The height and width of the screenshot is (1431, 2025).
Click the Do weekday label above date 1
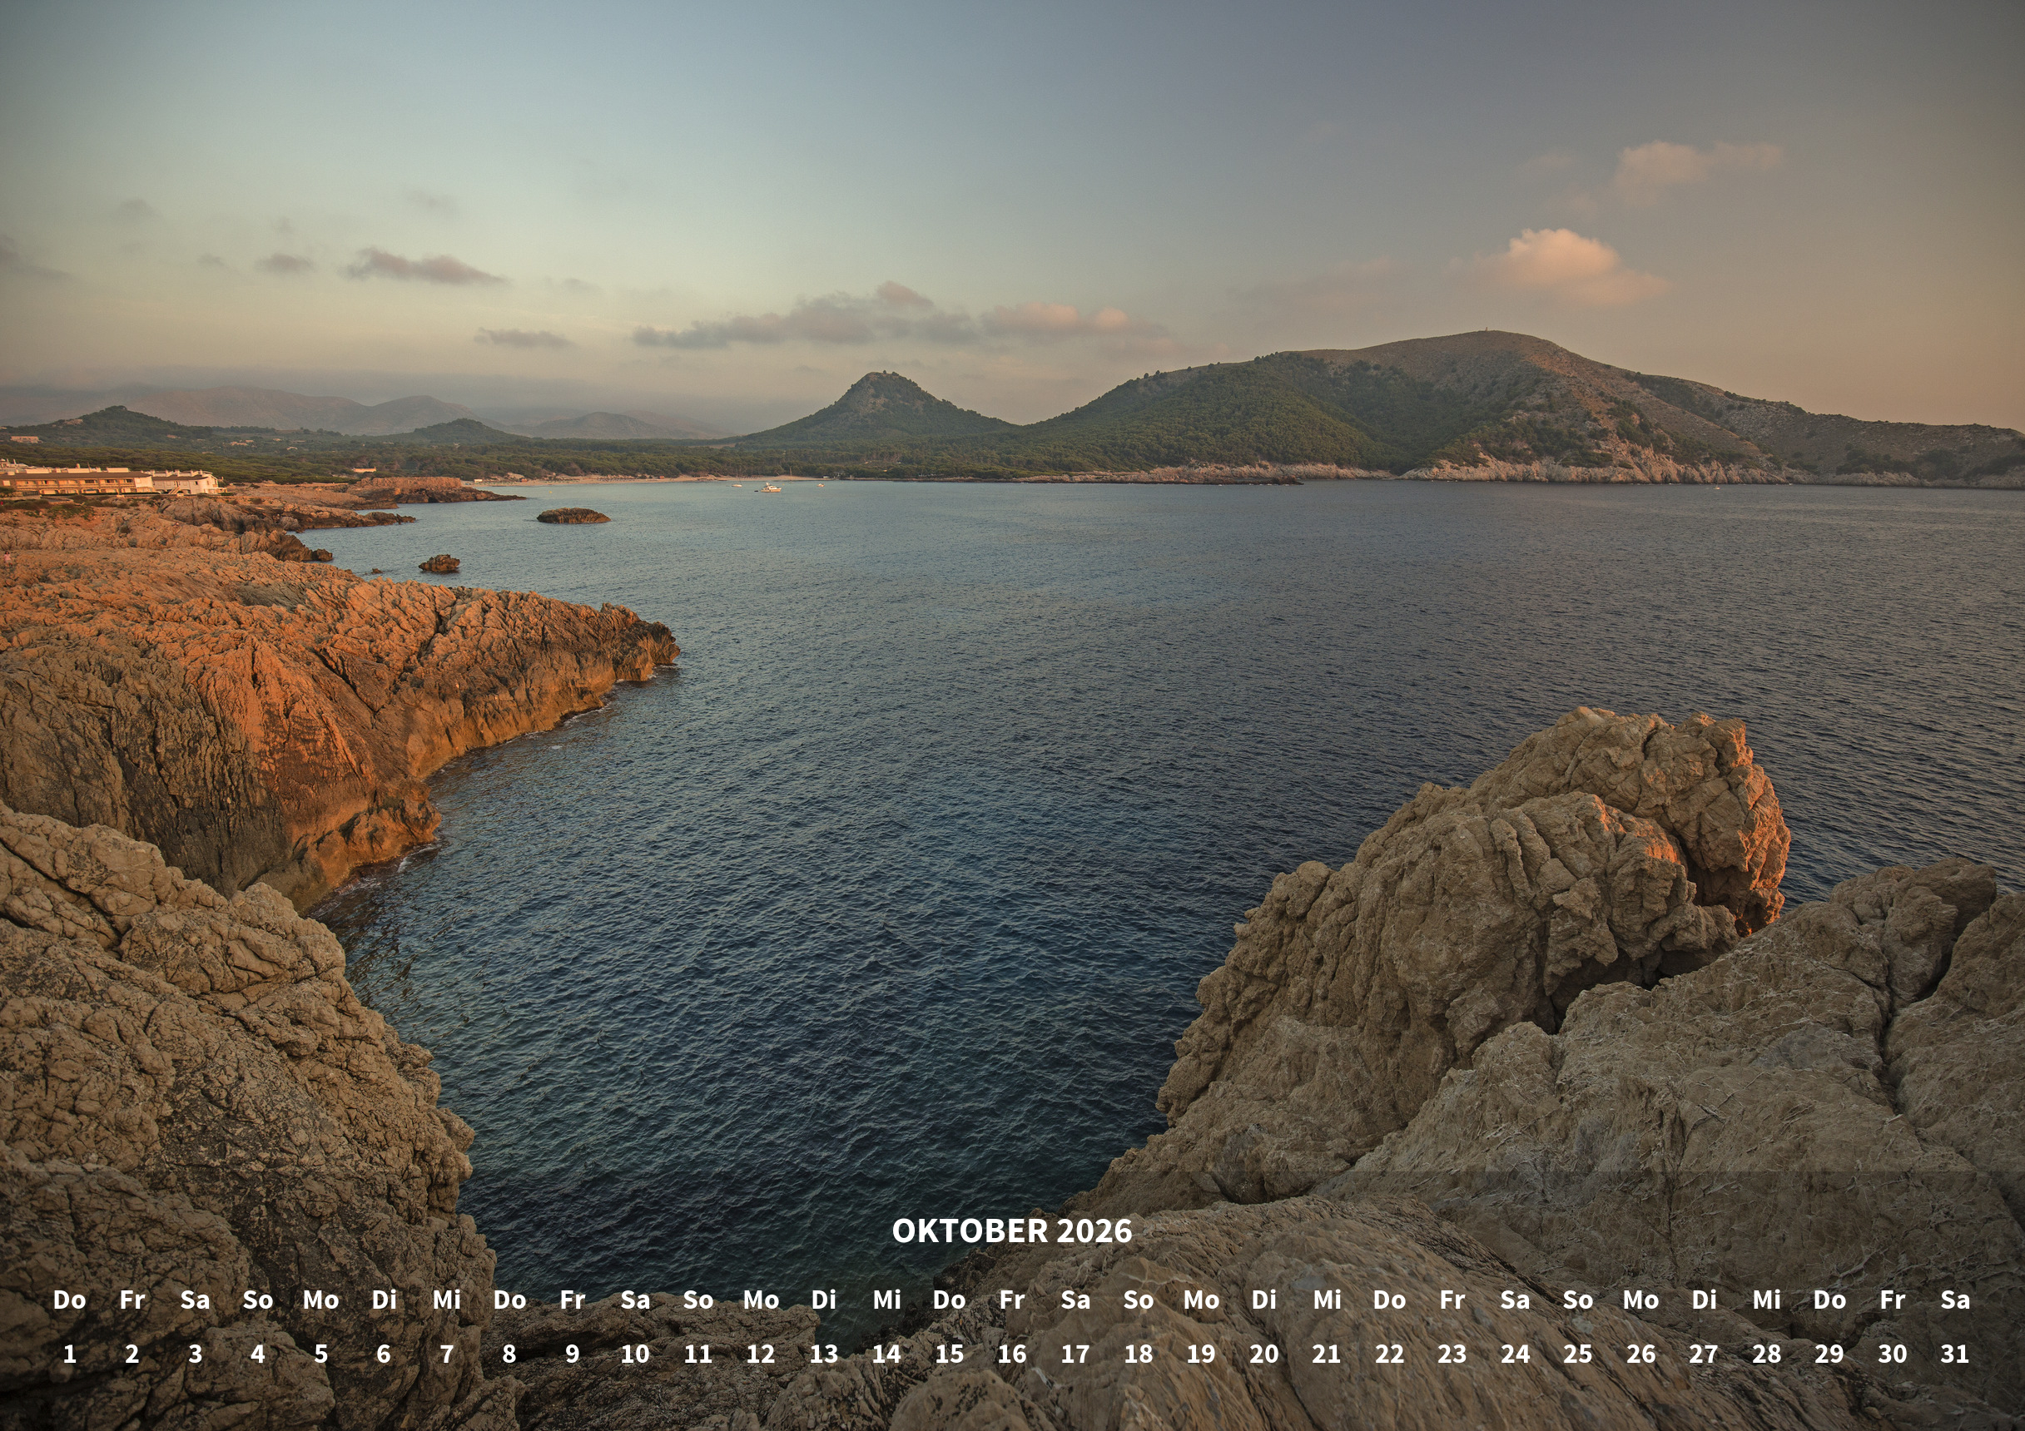click(70, 1300)
